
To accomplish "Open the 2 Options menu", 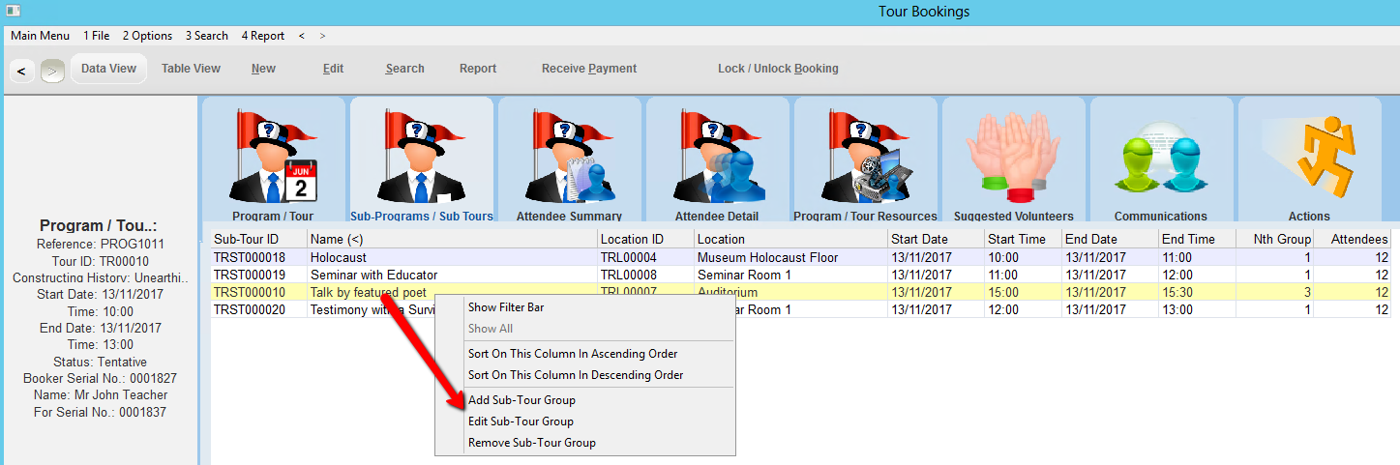I will click(147, 36).
